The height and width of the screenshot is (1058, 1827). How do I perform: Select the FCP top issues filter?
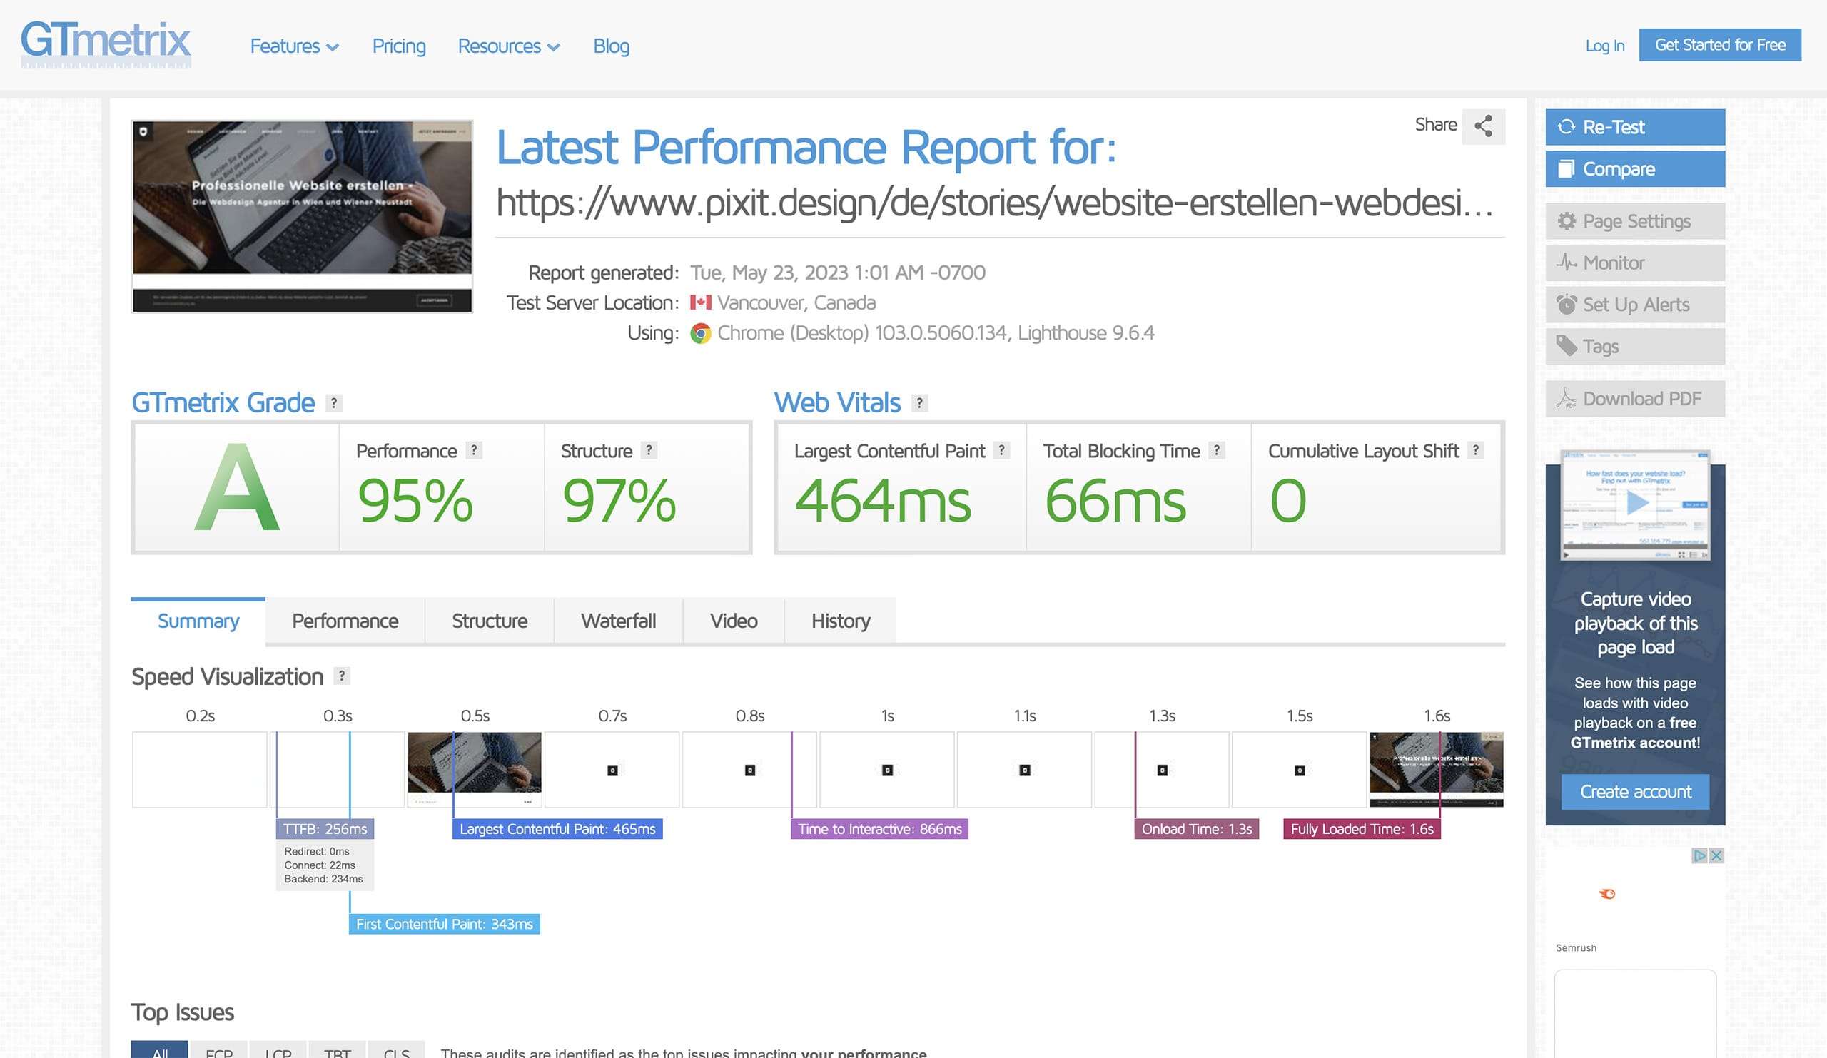pyautogui.click(x=219, y=1051)
